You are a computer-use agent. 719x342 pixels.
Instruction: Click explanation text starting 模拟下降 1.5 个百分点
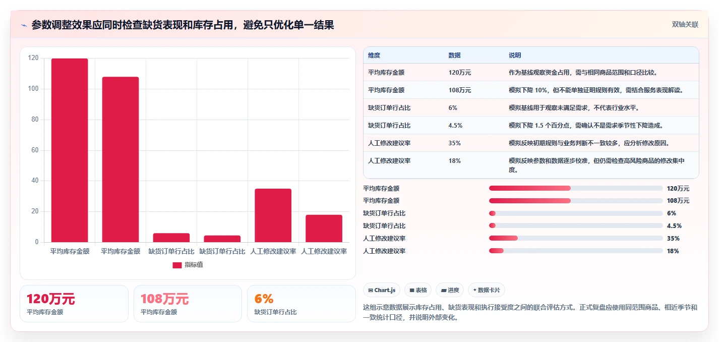tap(586, 126)
